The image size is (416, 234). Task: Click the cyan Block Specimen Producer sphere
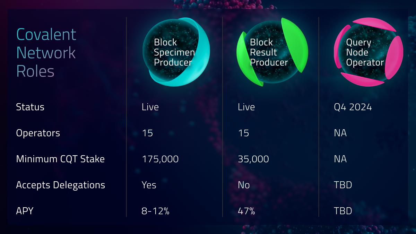tap(176, 52)
